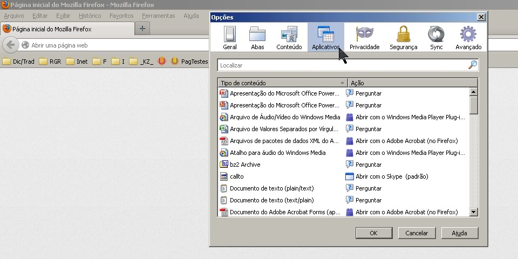Click the Localizar search field

[x=342, y=65]
